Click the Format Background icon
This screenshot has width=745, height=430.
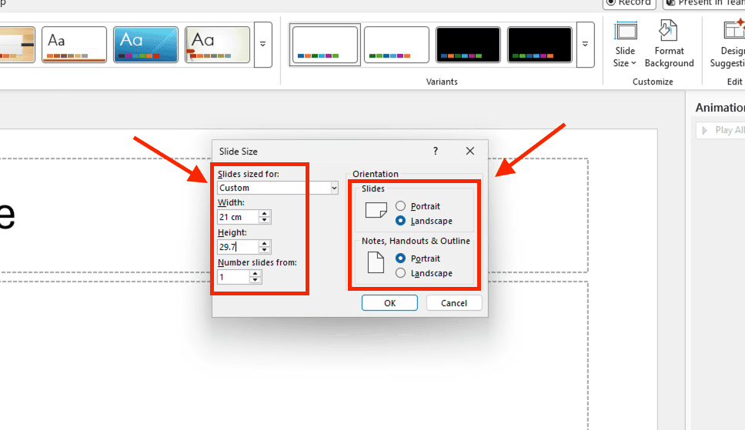coord(669,45)
